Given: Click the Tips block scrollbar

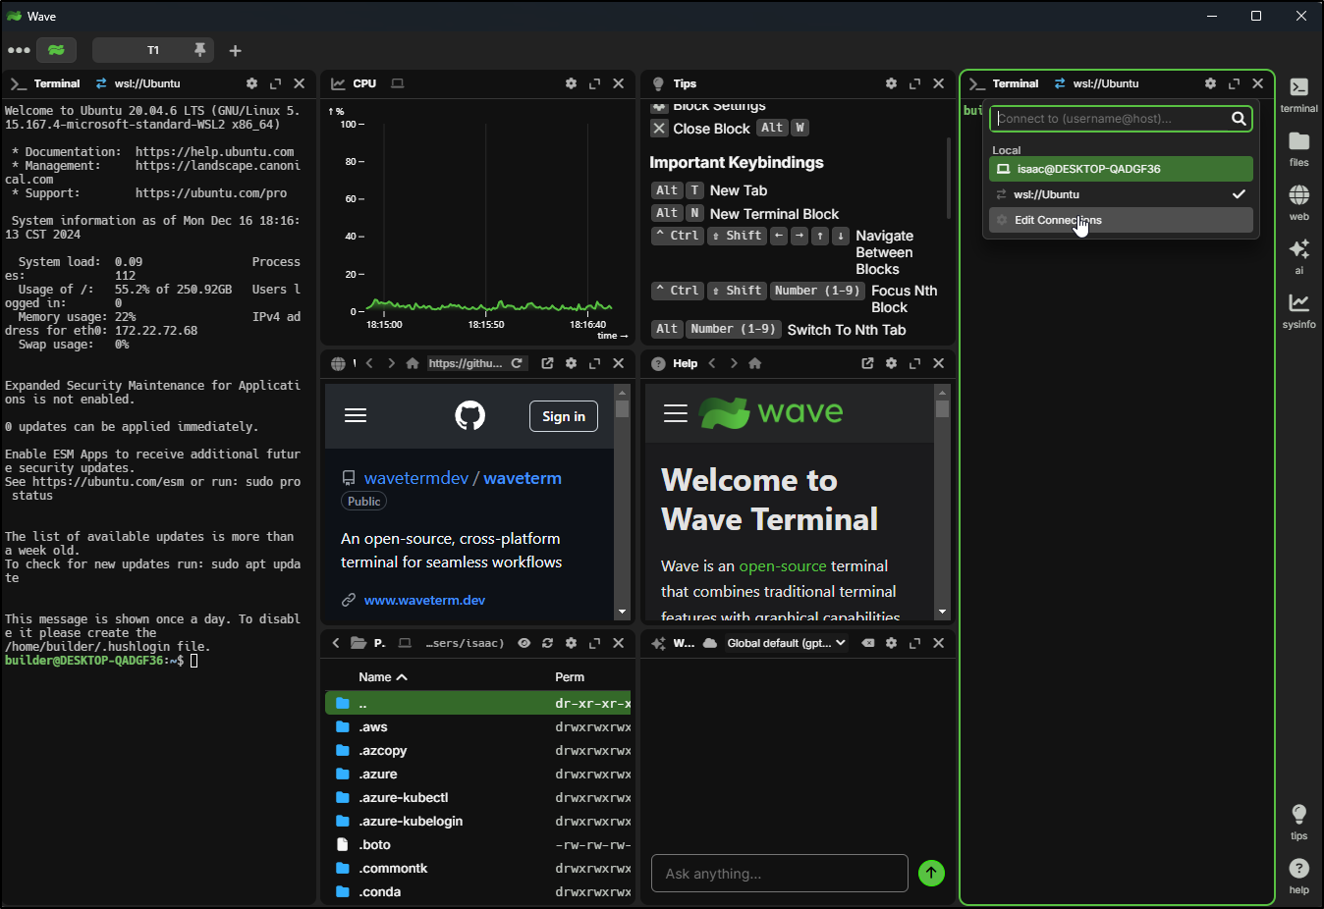Looking at the screenshot, I should (948, 177).
